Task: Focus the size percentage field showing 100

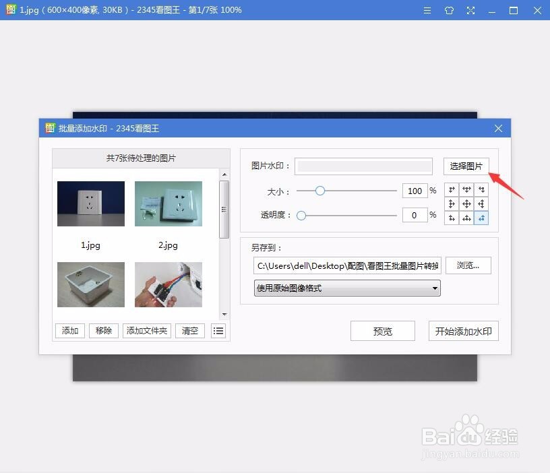Action: [x=415, y=191]
